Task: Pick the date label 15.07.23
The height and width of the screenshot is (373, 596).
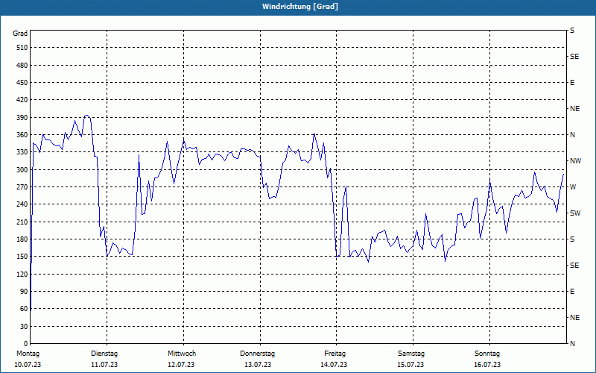Action: (x=410, y=365)
